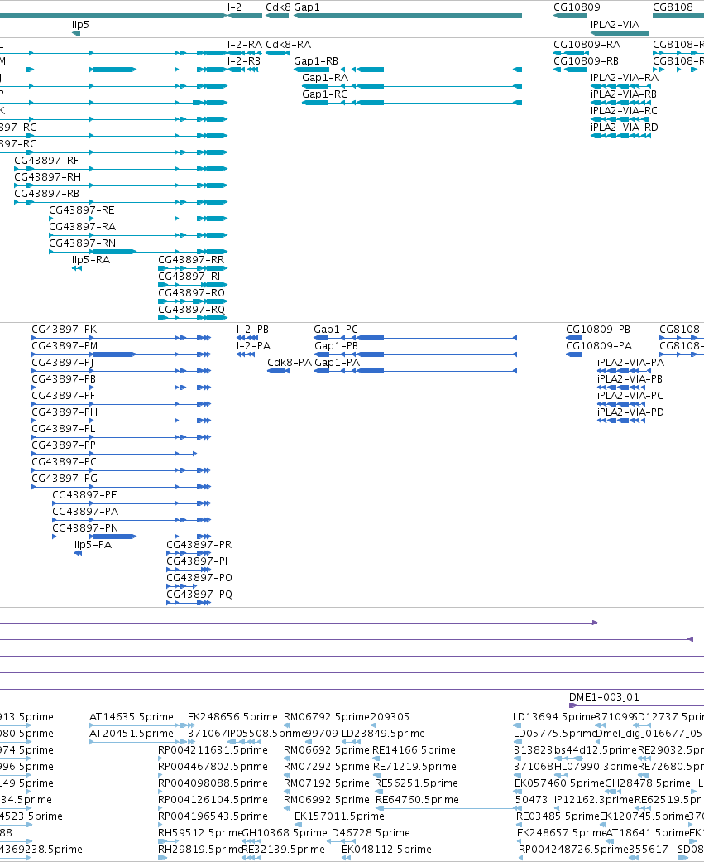704x862 pixels.
Task: Click the Gap1-PC protein label
Action: coord(336,330)
